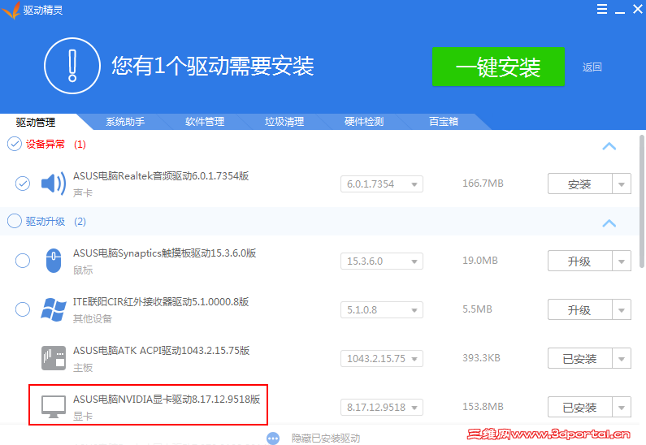
Task: Switch to the 垃圾清理 tab
Action: pyautogui.click(x=284, y=122)
